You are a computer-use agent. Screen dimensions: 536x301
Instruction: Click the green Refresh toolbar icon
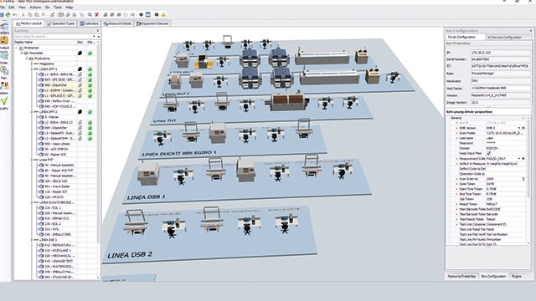pyautogui.click(x=8, y=15)
